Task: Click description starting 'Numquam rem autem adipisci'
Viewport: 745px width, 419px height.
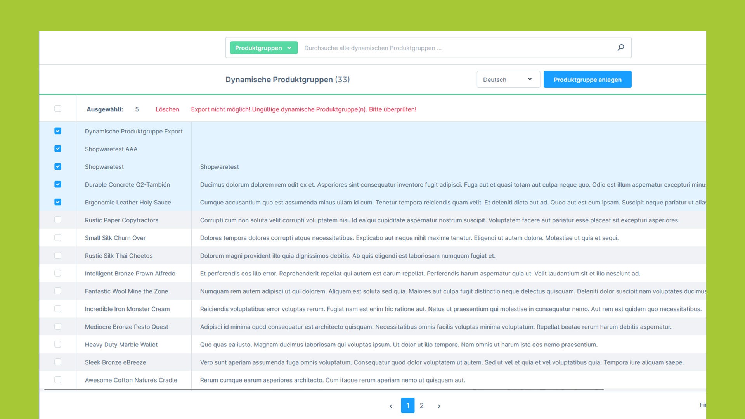Action: click(453, 291)
